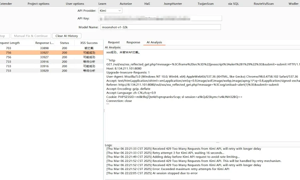Switch to the User options tab

[75, 4]
